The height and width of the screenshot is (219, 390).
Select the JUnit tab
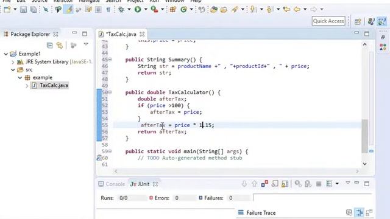tap(144, 184)
